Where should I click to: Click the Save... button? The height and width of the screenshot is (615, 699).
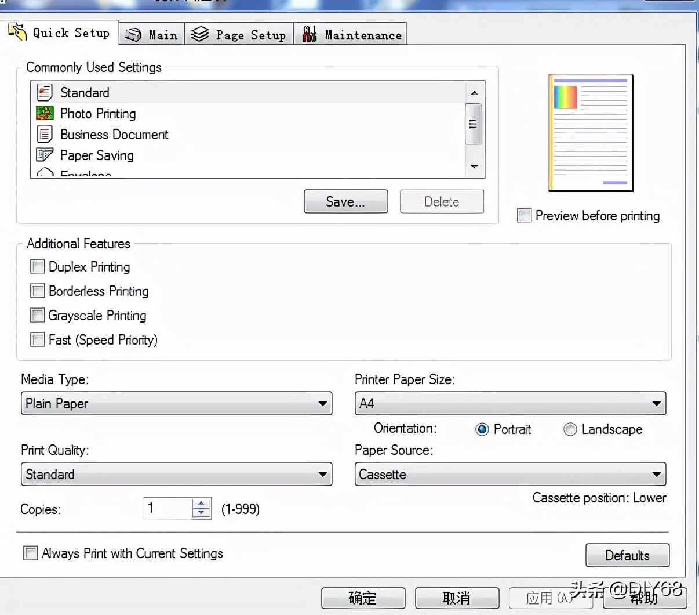click(x=346, y=201)
